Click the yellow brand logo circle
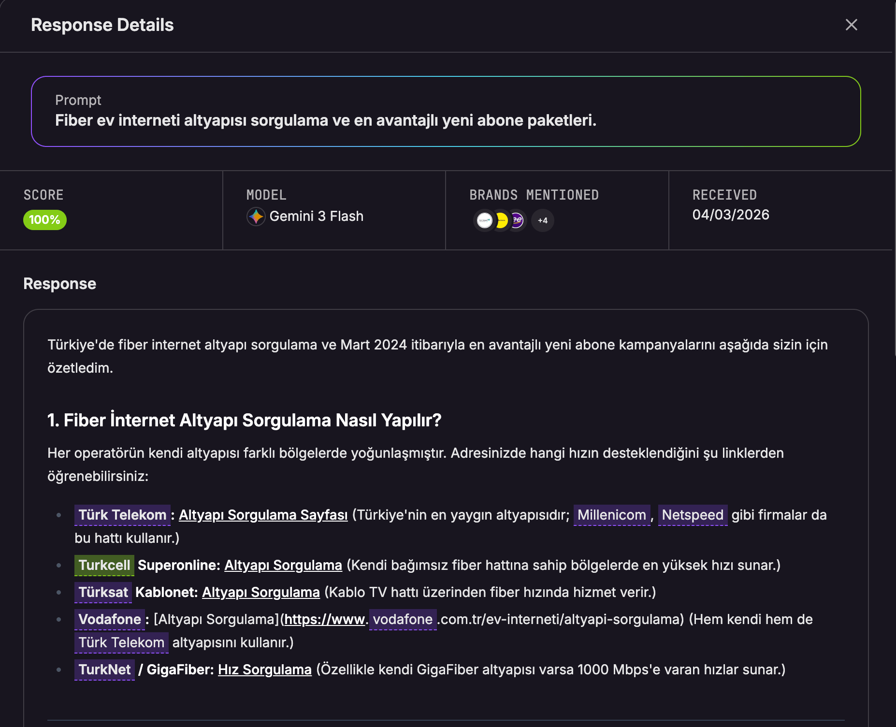The image size is (896, 727). point(501,220)
